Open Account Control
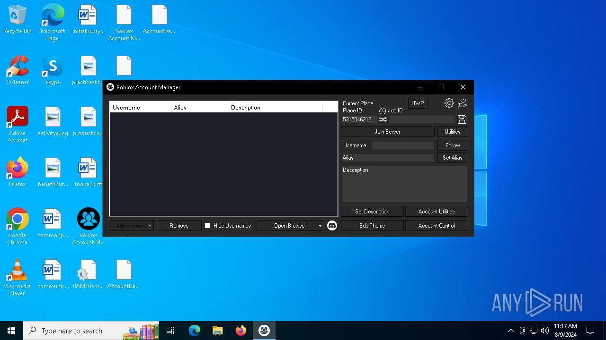 (437, 226)
